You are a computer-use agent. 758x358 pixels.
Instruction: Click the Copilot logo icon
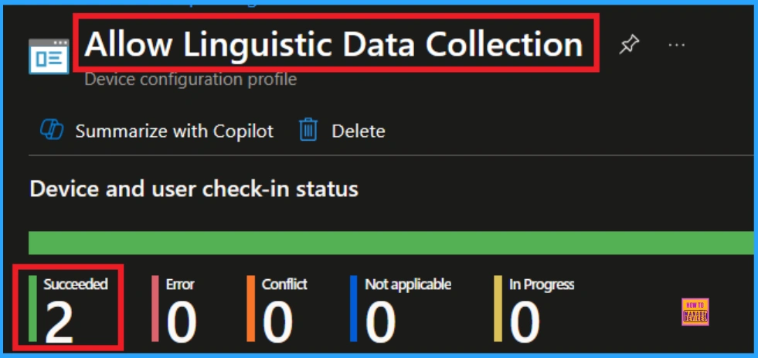52,131
